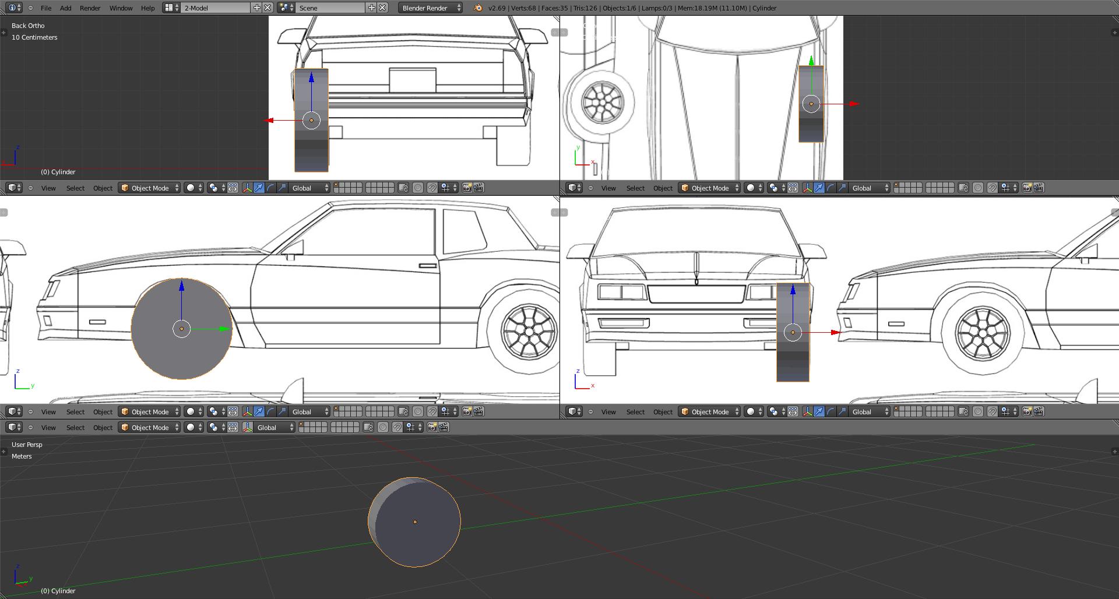The image size is (1119, 599).
Task: Click the Blender logo icon in the info header
Action: (478, 8)
